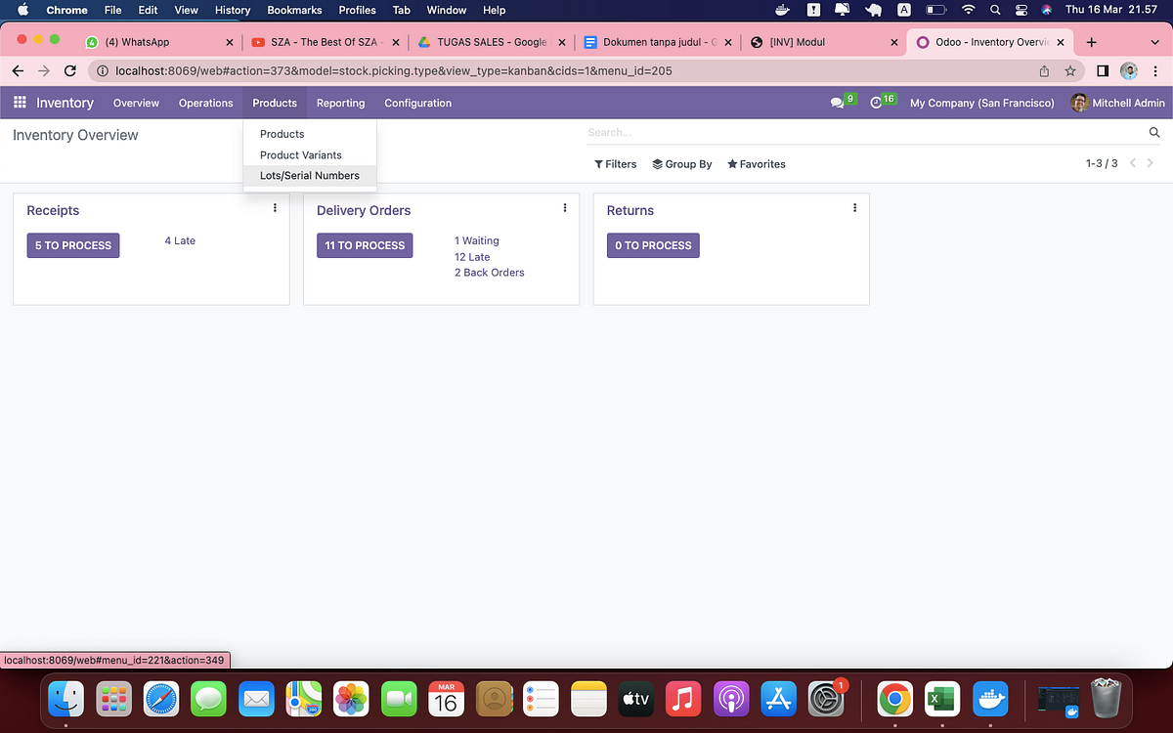Click the 5 TO PROCESS Receipts button
This screenshot has height=733, width=1173.
tap(72, 245)
